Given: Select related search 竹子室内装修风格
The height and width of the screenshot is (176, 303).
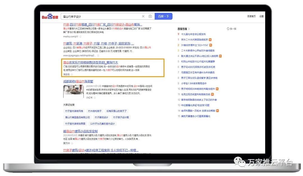Looking at the screenshot, I should tap(74, 111).
